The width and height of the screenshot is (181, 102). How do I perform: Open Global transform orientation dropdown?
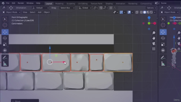[x=85, y=8]
